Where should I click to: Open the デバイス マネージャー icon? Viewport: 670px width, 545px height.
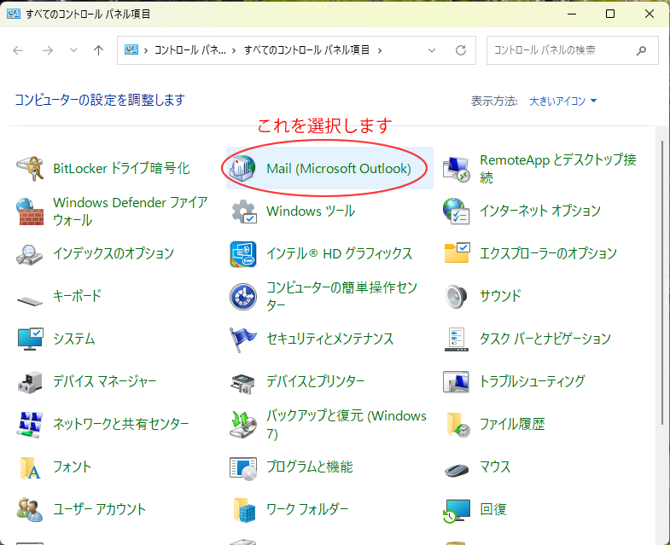tap(31, 381)
